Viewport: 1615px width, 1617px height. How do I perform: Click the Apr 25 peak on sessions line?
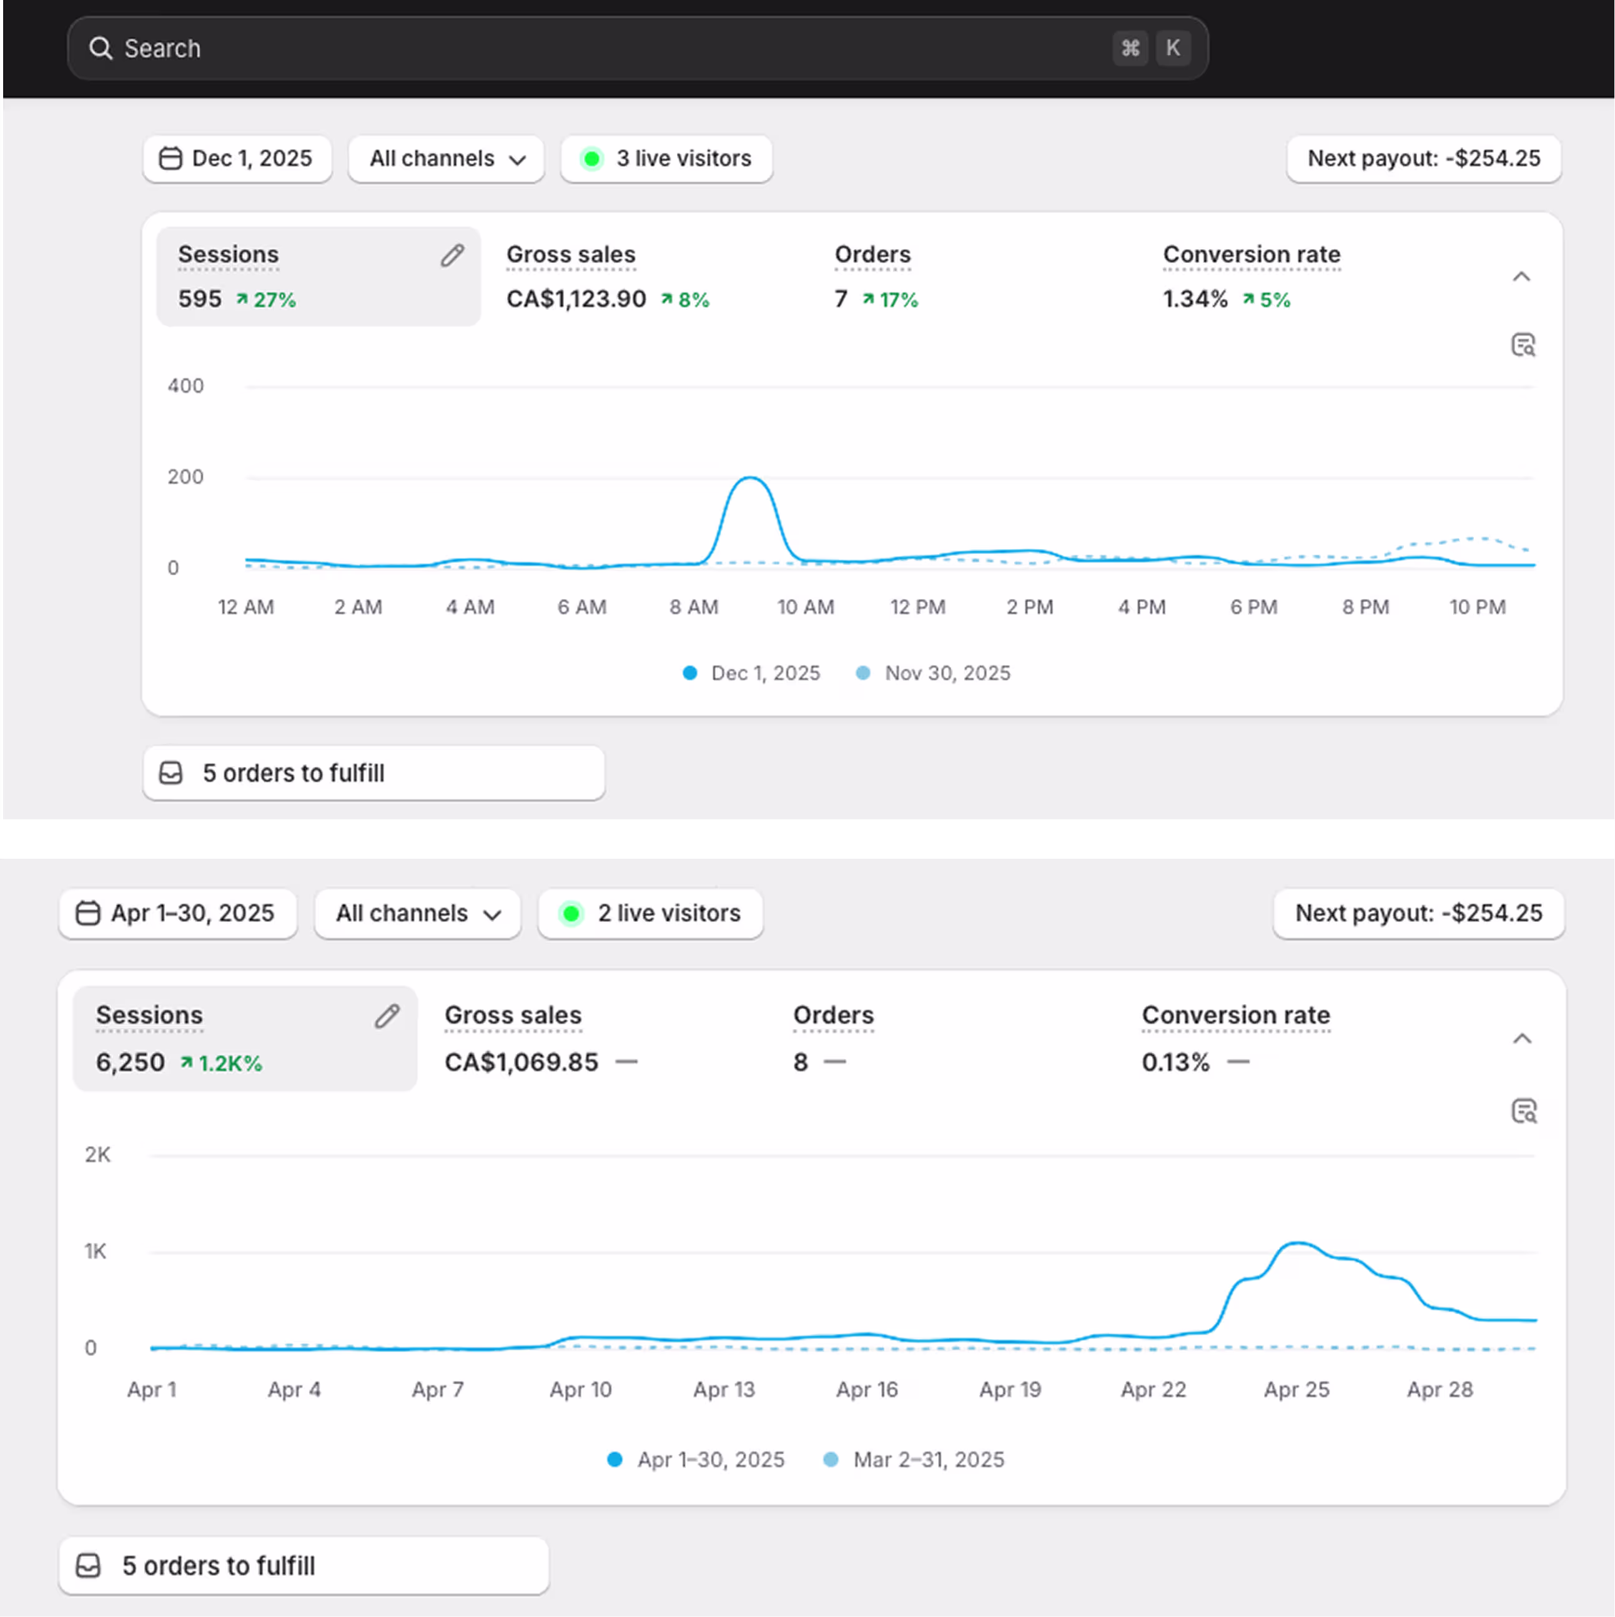(x=1297, y=1244)
